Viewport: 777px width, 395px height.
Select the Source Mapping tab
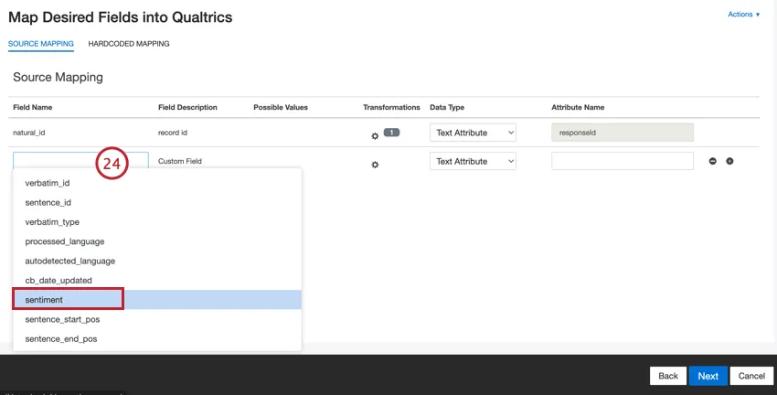point(41,43)
